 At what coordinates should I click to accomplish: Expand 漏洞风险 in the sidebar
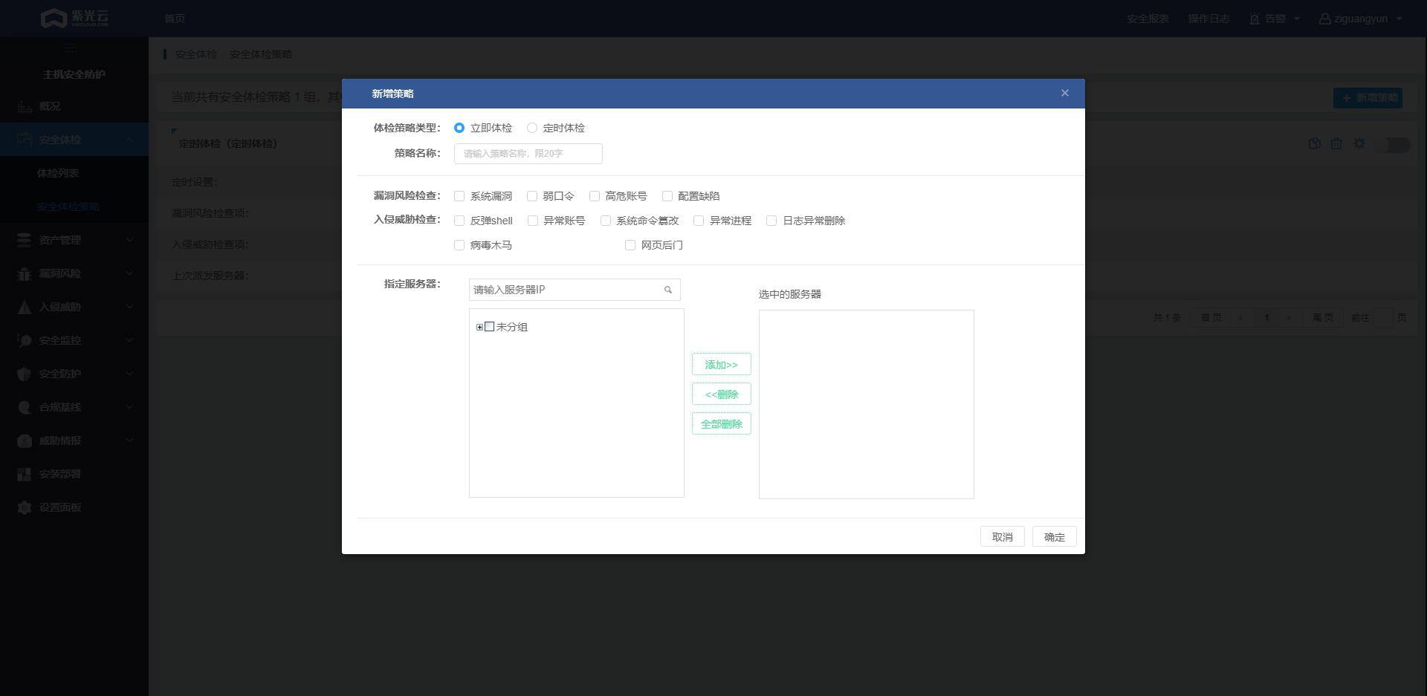point(74,273)
